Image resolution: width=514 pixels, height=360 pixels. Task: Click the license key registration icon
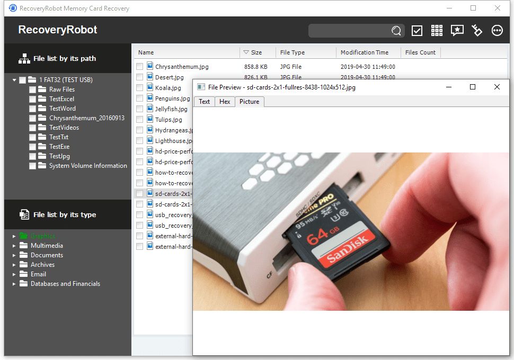pyautogui.click(x=476, y=30)
